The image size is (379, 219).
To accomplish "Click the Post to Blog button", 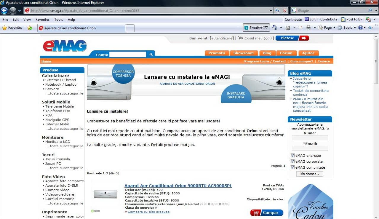I will pyautogui.click(x=352, y=19).
